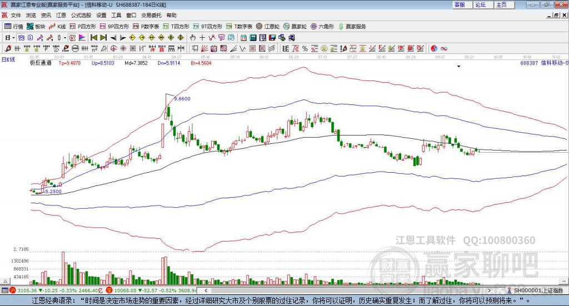The image size is (569, 306).
Task: Open the 帮助 menu
Action: [x=171, y=15]
